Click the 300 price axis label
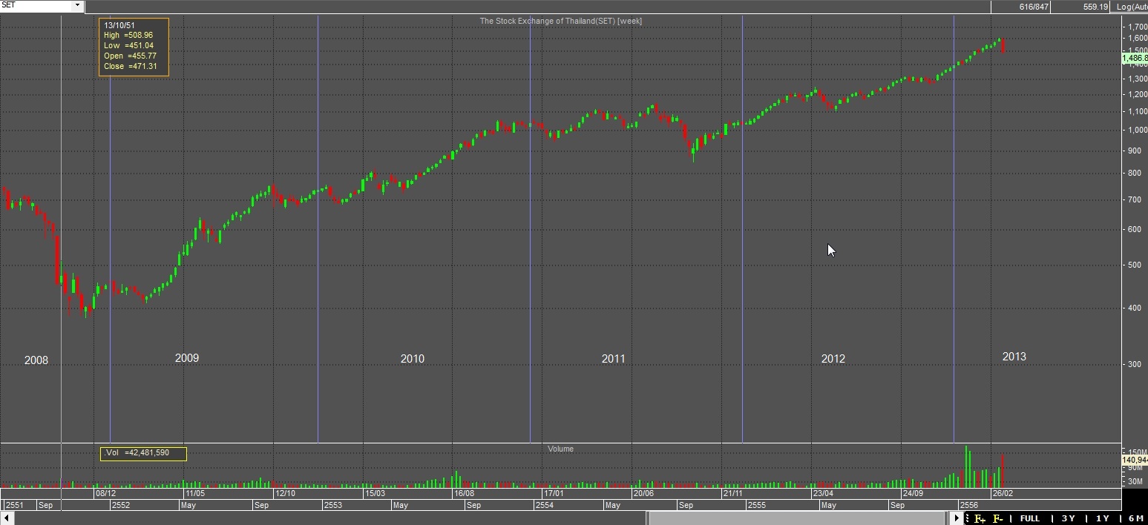Image resolution: width=1148 pixels, height=525 pixels. click(x=1135, y=364)
